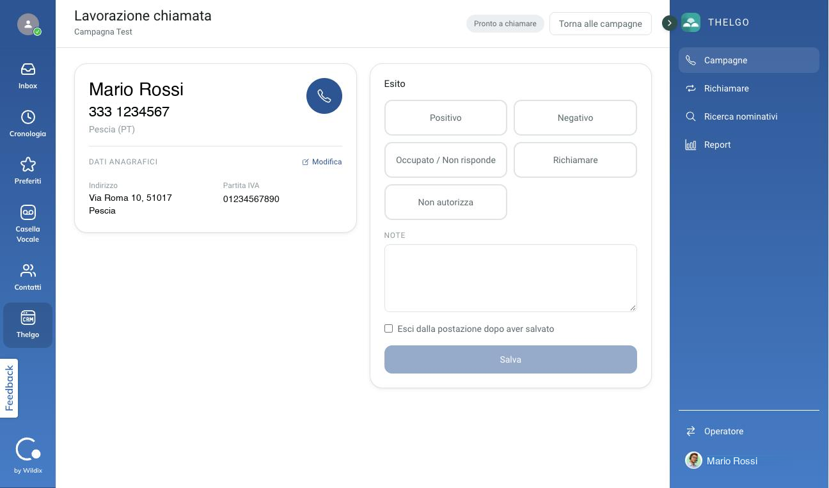Click the Pescia (PT) location text
The height and width of the screenshot is (488, 829).
click(x=112, y=129)
